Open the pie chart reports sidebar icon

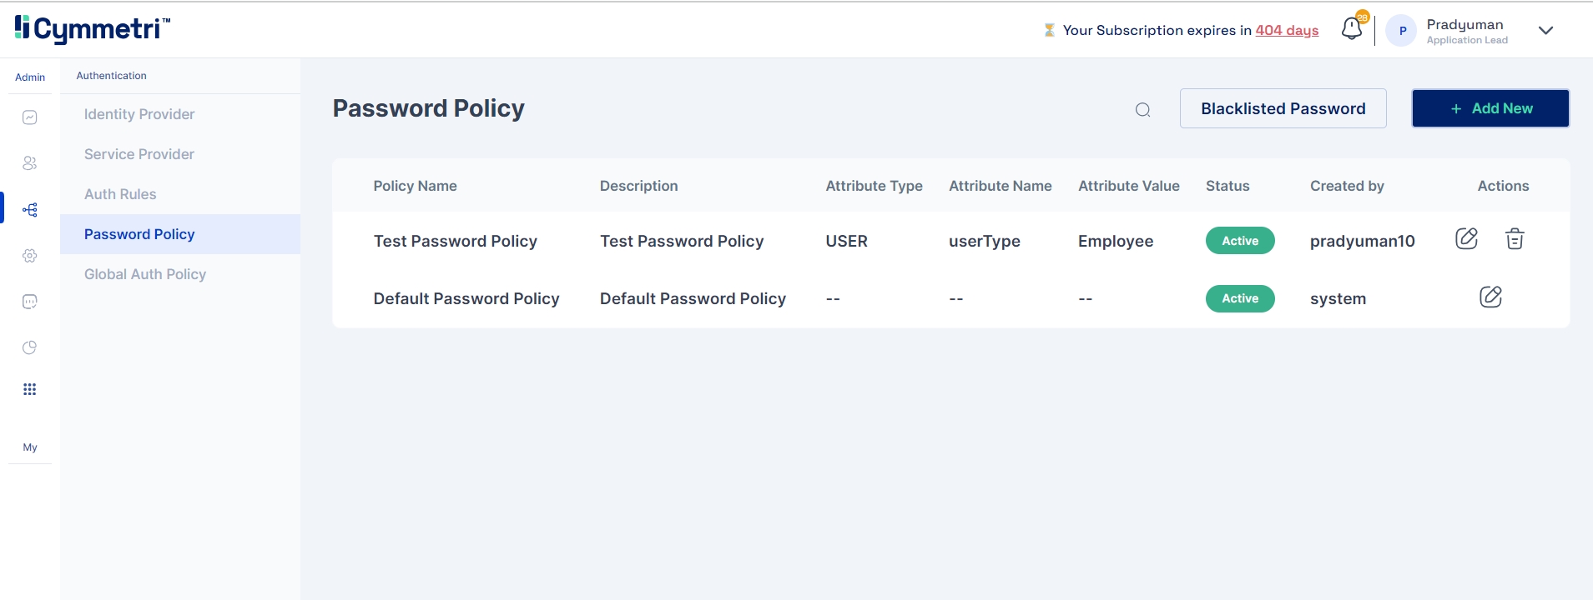[x=30, y=347]
